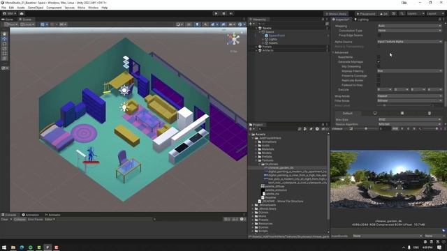The height and width of the screenshot is (251, 447).
Task: Click the scene orientation gizmo
Action: pos(233,39)
